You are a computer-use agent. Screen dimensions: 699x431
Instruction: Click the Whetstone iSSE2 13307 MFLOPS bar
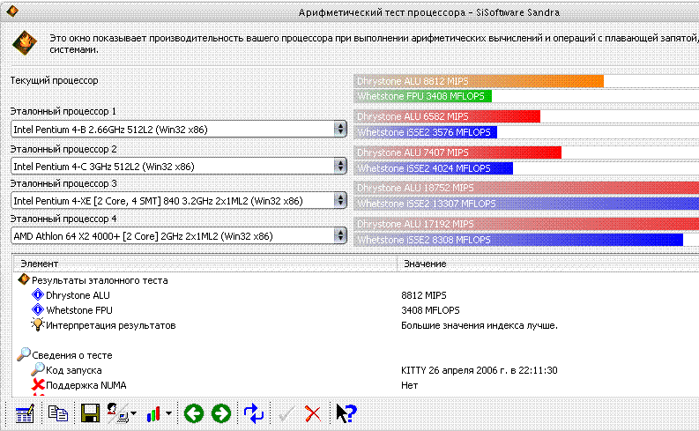pyautogui.click(x=526, y=204)
